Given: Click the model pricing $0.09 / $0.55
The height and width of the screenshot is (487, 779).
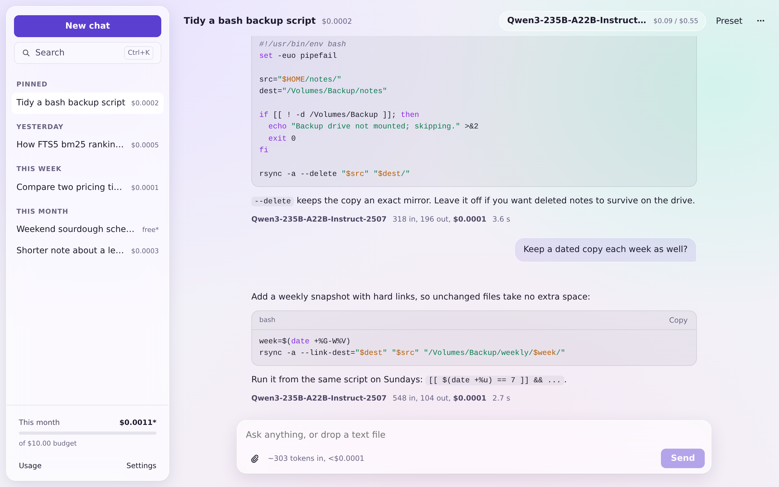Looking at the screenshot, I should (675, 21).
